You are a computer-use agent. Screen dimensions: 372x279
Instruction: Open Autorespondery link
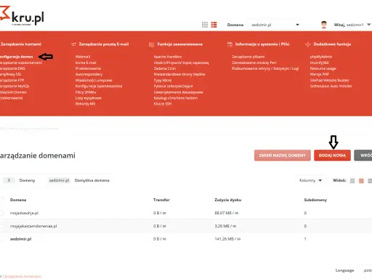pyautogui.click(x=89, y=74)
